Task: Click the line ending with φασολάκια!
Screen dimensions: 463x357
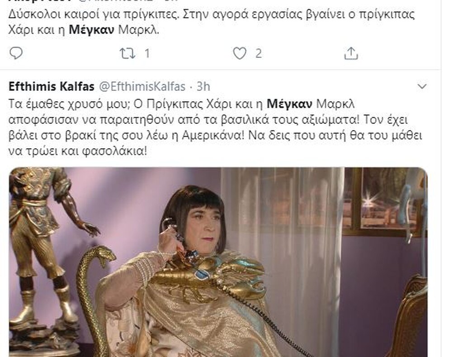Action: pyautogui.click(x=77, y=151)
